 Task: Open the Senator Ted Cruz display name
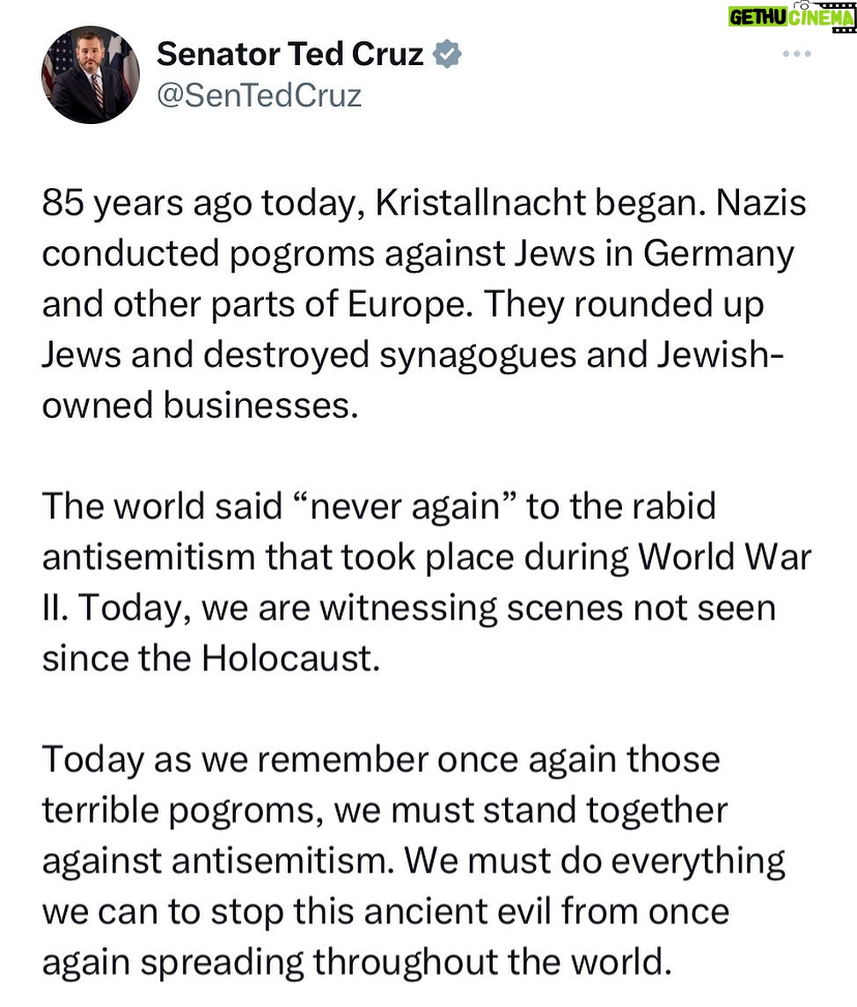[290, 55]
